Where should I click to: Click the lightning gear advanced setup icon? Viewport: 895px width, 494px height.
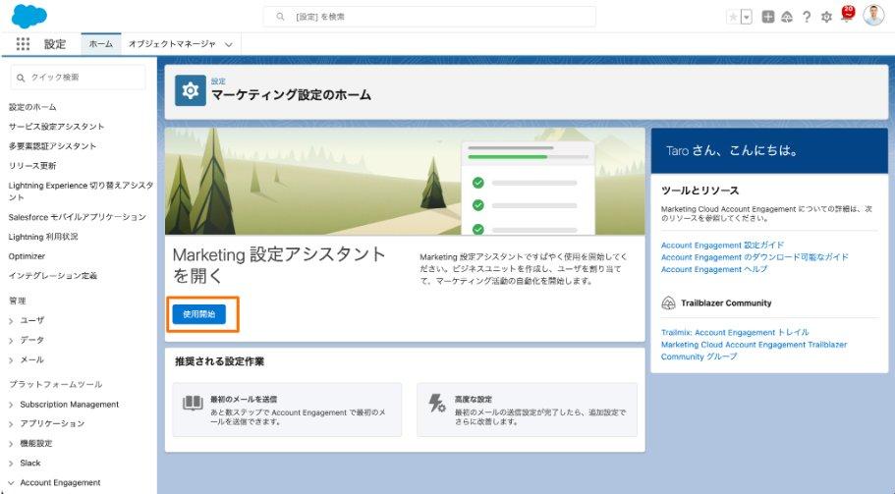tap(437, 404)
